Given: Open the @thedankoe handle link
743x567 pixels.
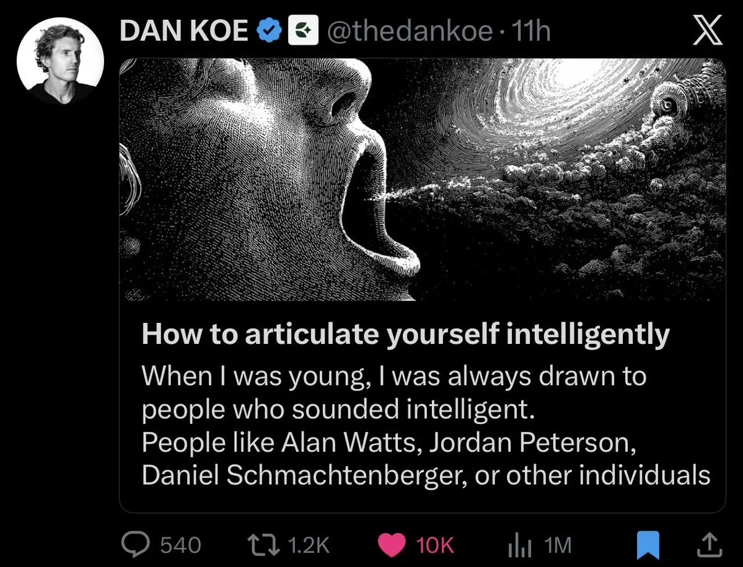Looking at the screenshot, I should coord(410,31).
